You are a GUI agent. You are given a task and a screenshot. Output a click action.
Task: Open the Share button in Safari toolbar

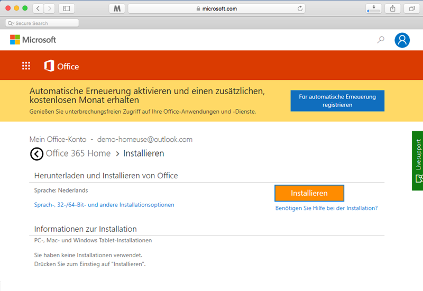pos(393,8)
